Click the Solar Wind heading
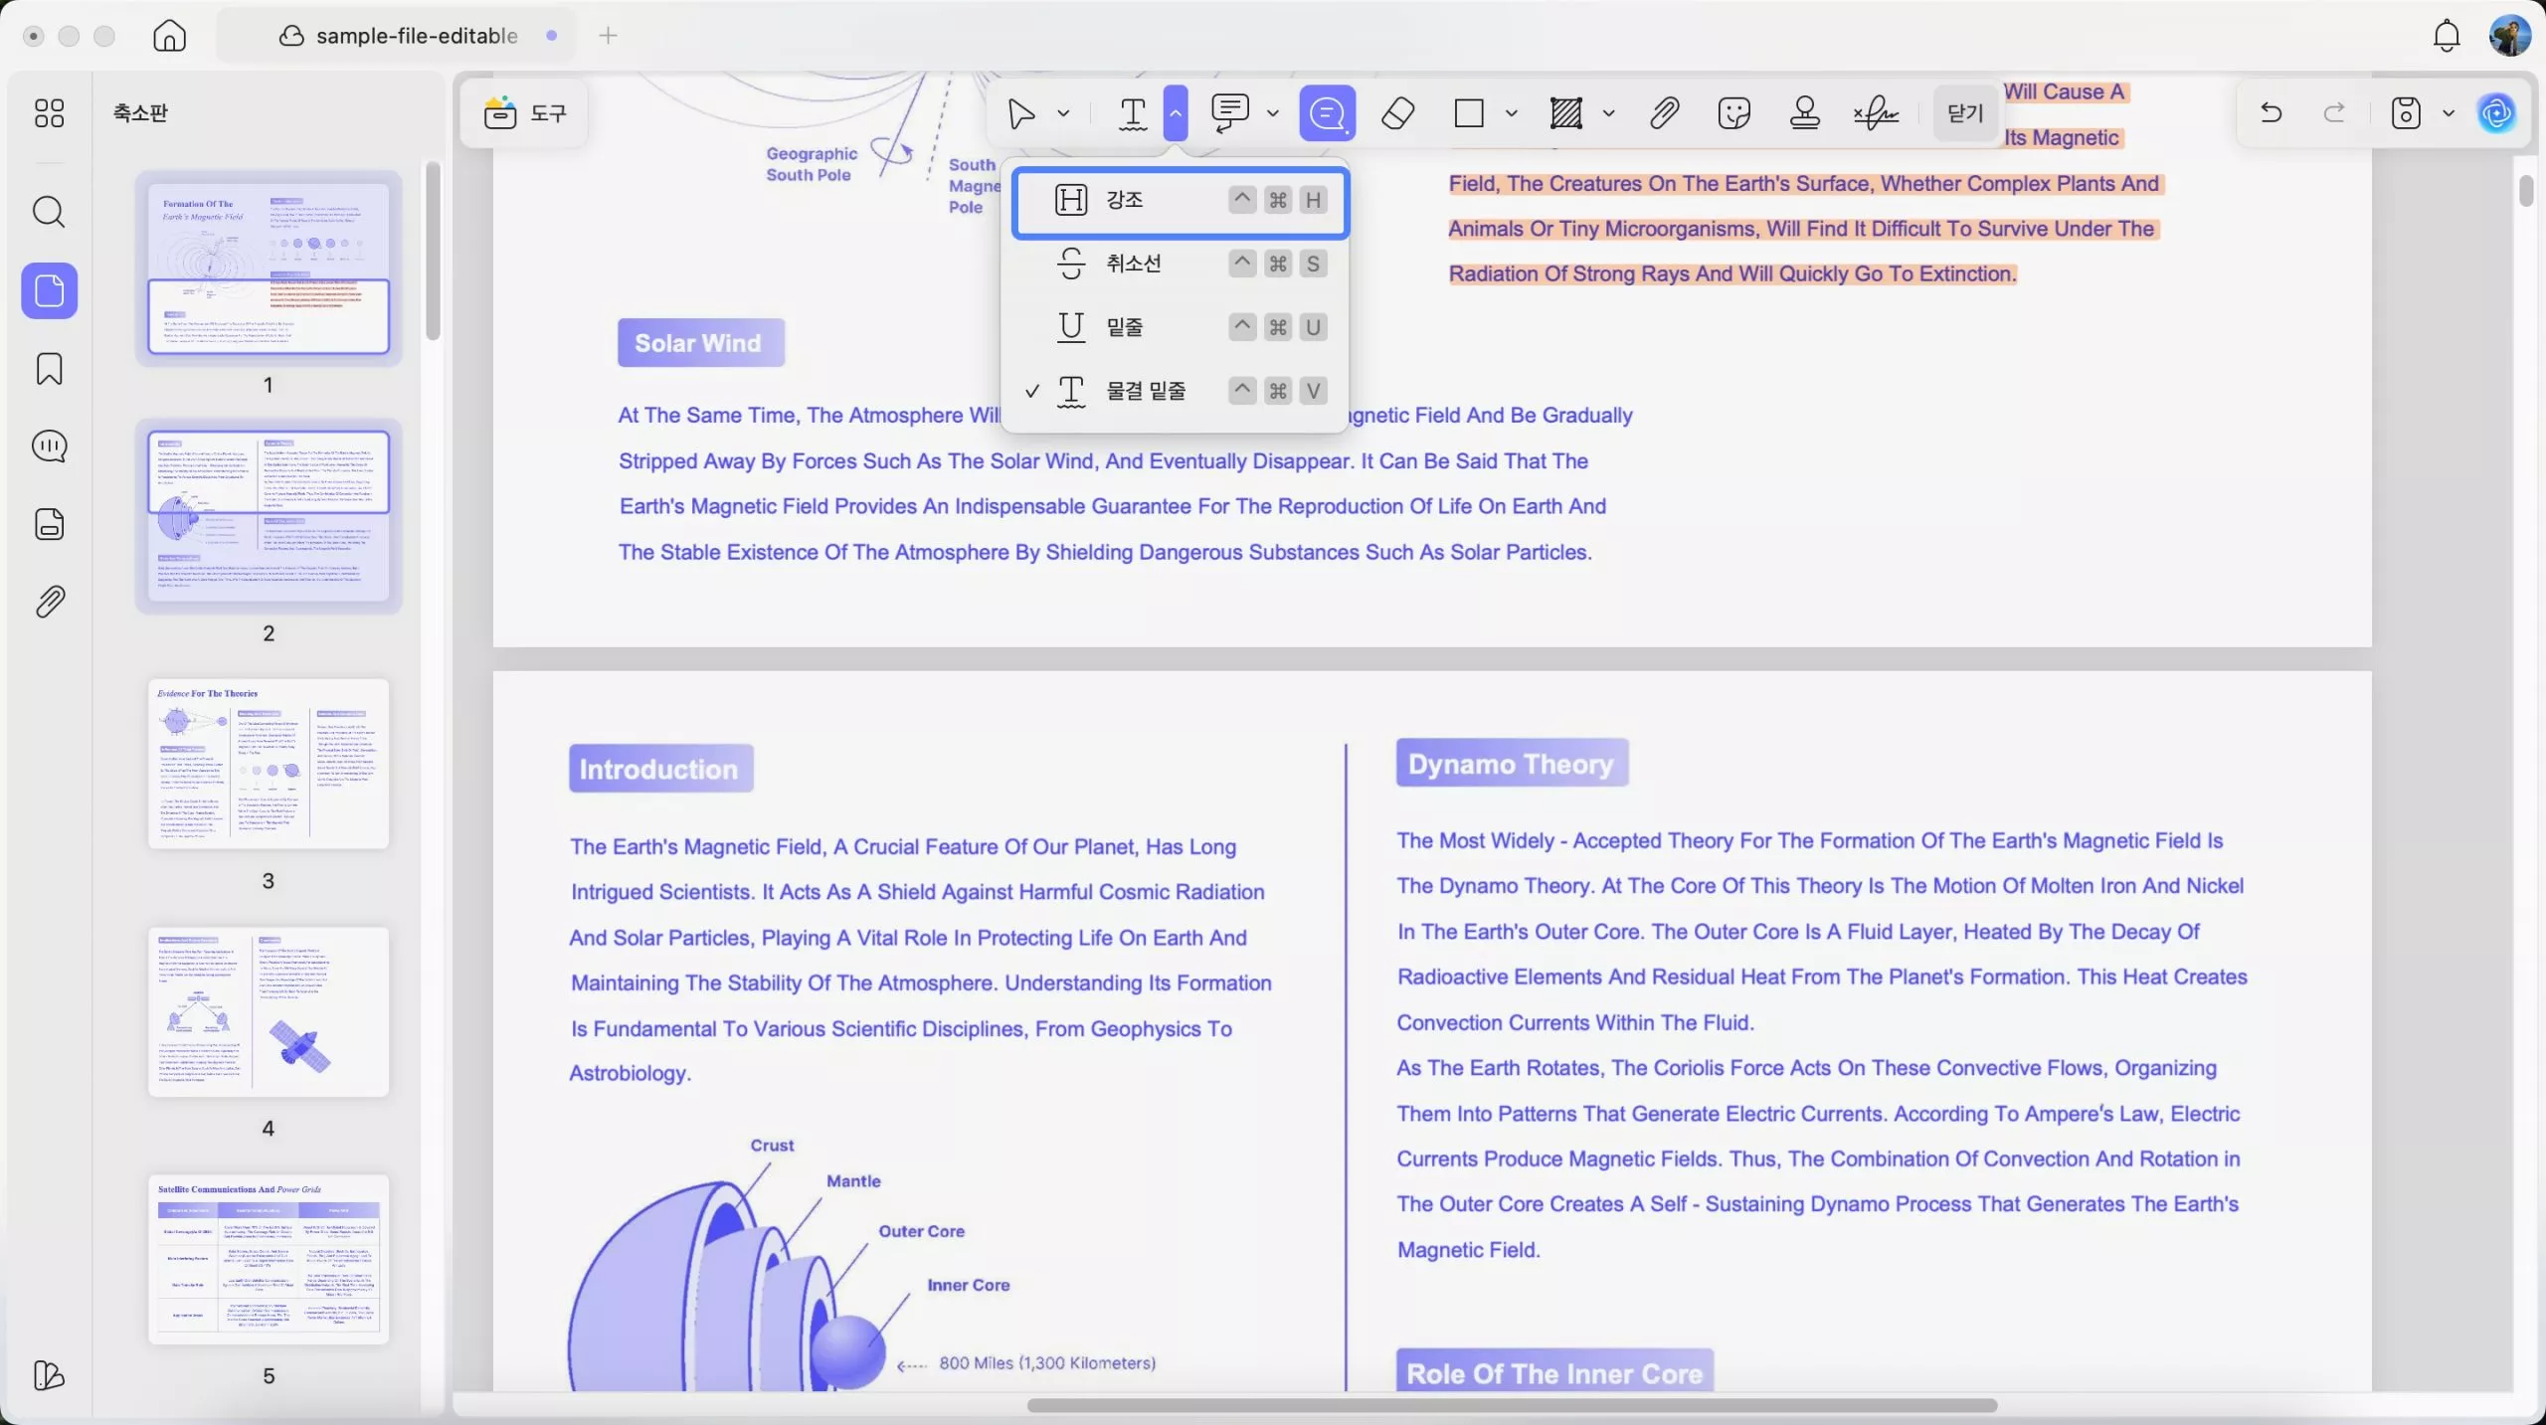The image size is (2546, 1425). [x=700, y=343]
